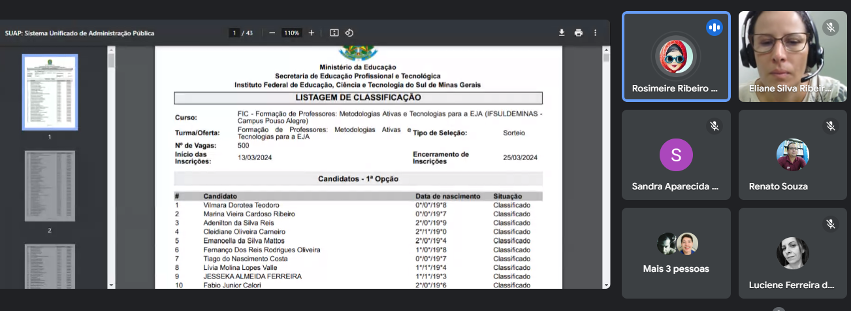Edit the page number field
The width and height of the screenshot is (851, 311).
point(234,33)
